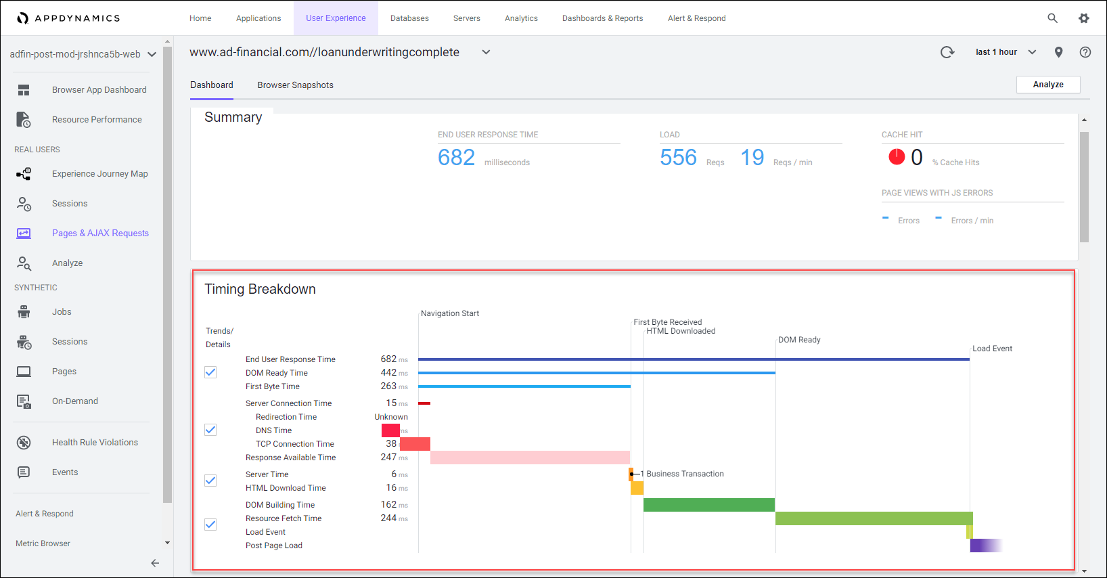Click the Analyze button
The width and height of the screenshot is (1107, 578).
click(1047, 85)
